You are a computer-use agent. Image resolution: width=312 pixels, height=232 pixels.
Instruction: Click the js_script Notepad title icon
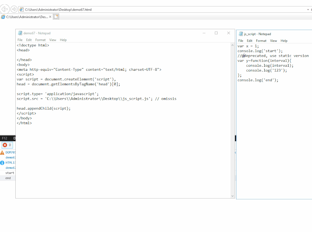click(241, 34)
